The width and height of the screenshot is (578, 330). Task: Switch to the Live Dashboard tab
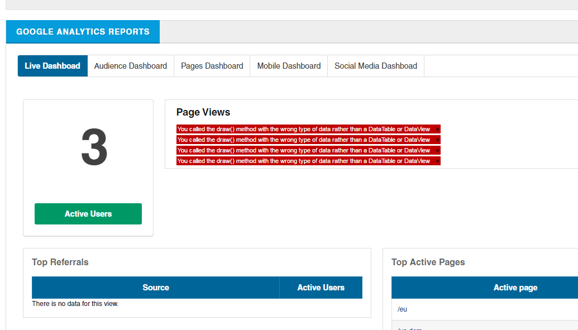pos(52,66)
